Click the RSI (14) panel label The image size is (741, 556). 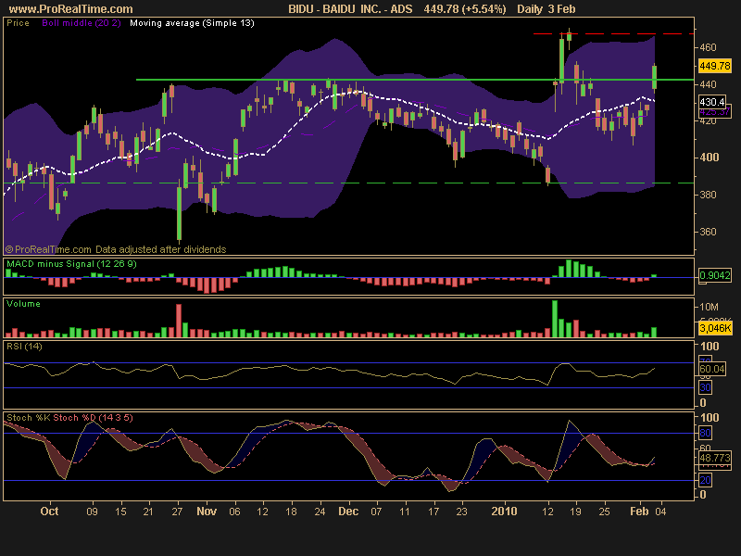pos(24,347)
